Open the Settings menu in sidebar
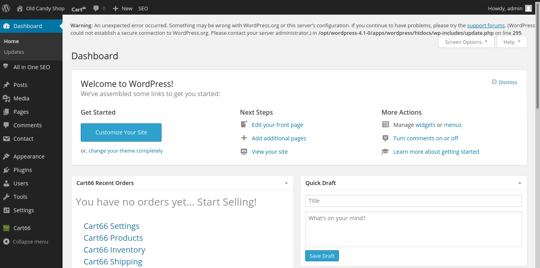 (x=23, y=210)
